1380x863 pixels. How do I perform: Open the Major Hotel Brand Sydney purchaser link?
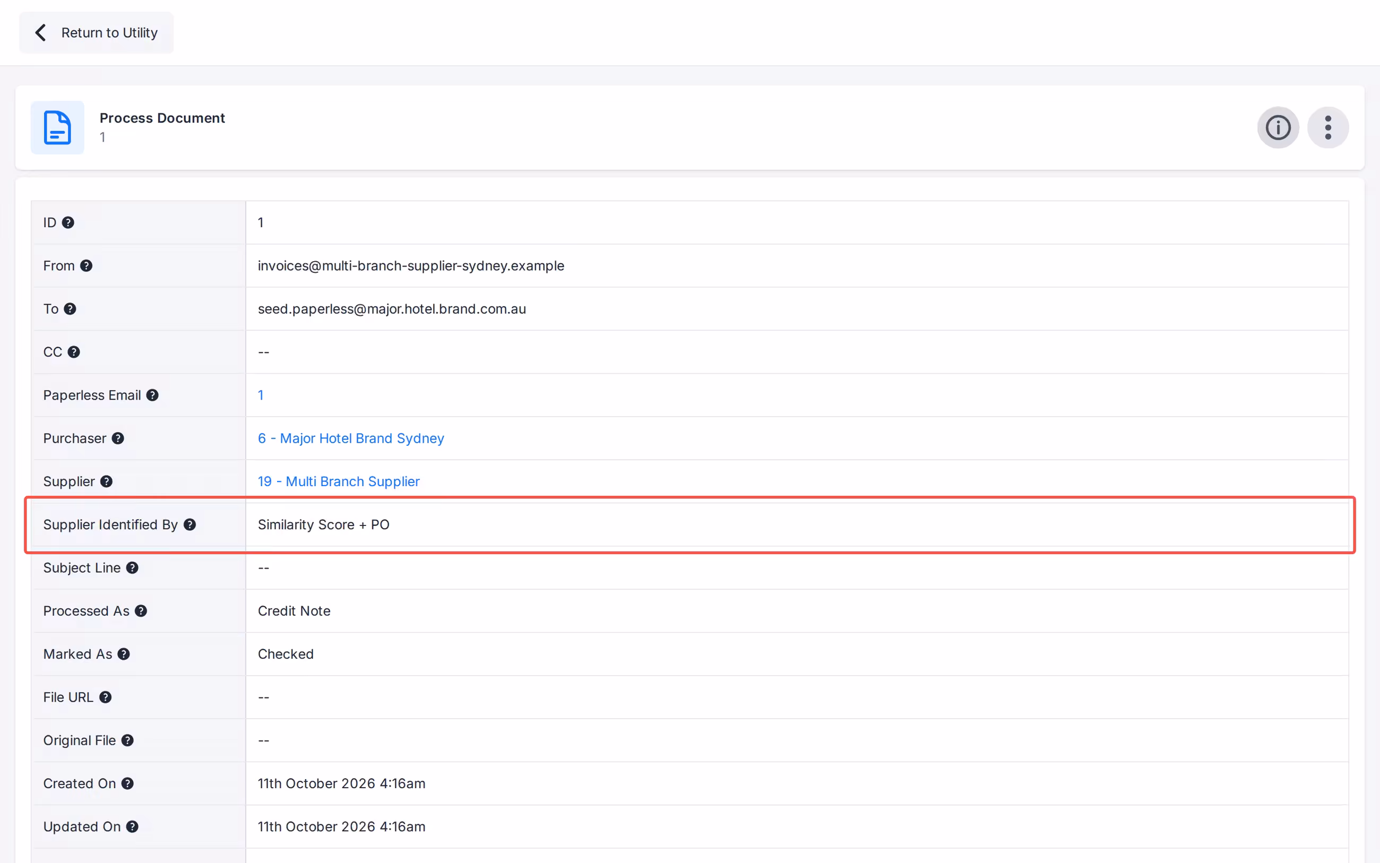click(x=350, y=438)
